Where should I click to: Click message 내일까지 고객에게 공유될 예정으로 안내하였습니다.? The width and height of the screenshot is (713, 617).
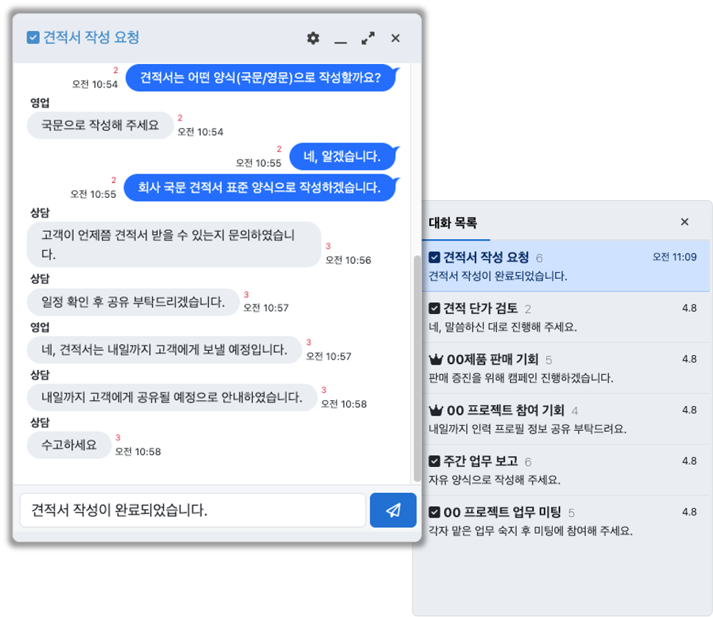[172, 398]
